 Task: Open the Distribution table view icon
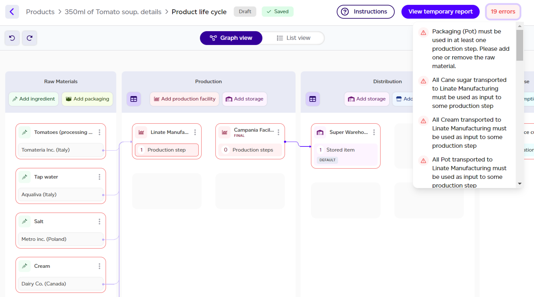point(313,99)
